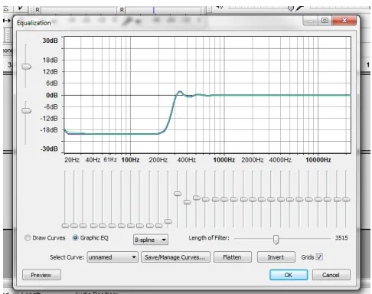The height and width of the screenshot is (294, 372).
Task: Click the Preview button
Action: (x=41, y=275)
